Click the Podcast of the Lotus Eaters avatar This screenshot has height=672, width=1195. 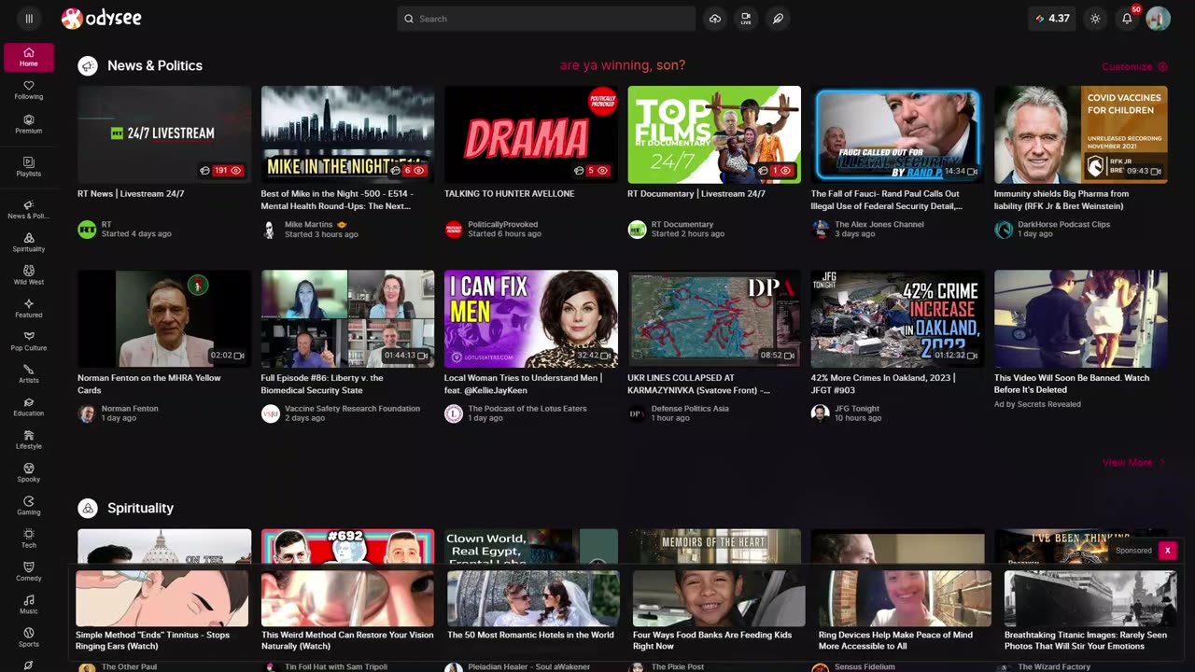coord(454,413)
